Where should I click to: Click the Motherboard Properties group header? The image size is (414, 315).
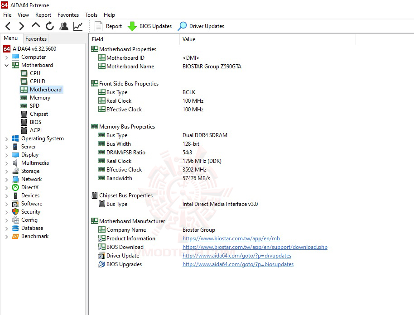point(124,49)
